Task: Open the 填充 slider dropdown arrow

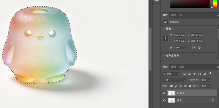Action: pos(209,86)
